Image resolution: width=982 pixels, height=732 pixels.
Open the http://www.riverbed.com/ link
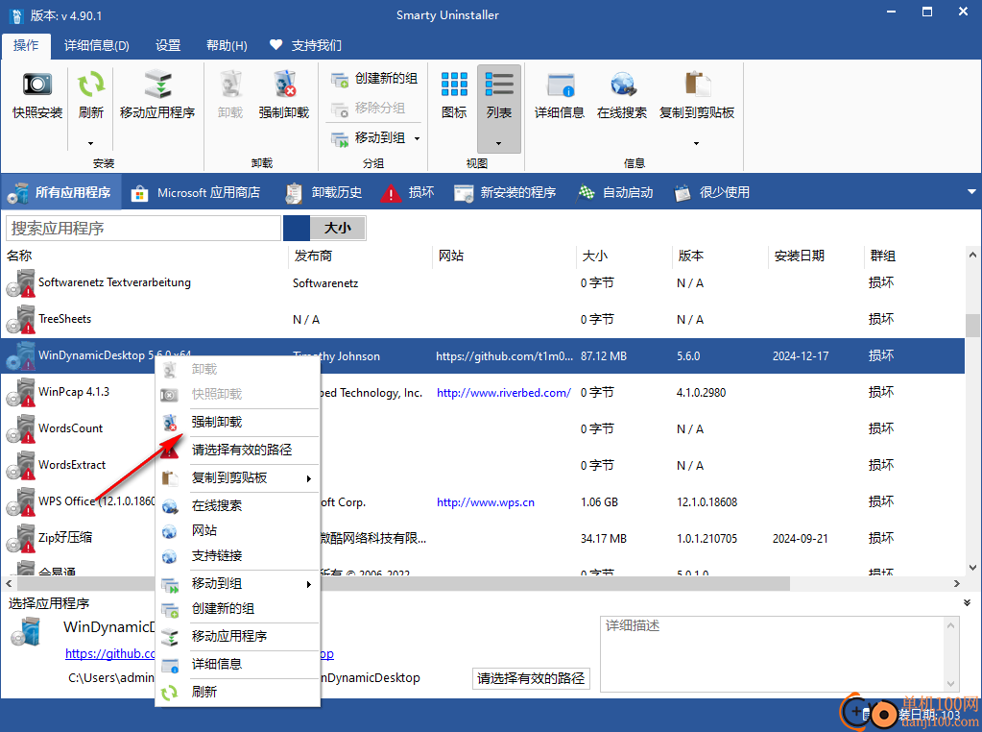[x=504, y=392]
